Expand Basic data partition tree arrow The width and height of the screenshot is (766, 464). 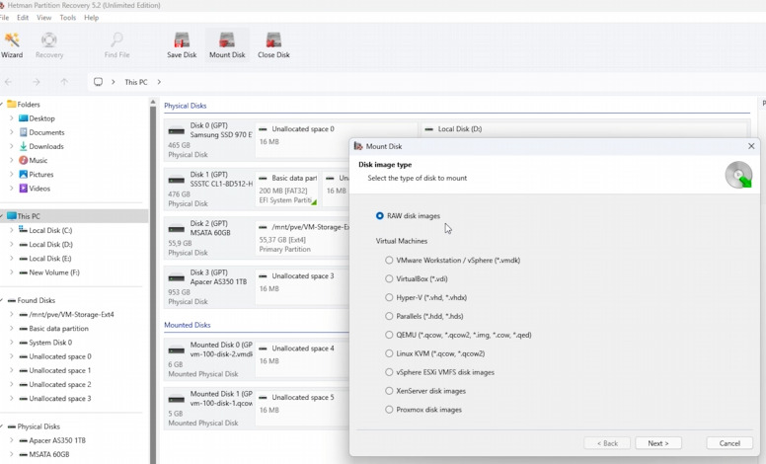pyautogui.click(x=11, y=329)
